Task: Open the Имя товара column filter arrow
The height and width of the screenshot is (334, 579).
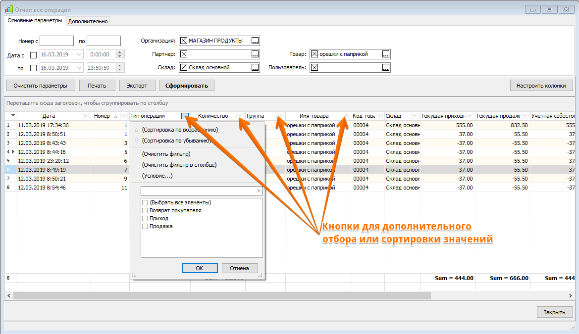Action: tap(346, 116)
